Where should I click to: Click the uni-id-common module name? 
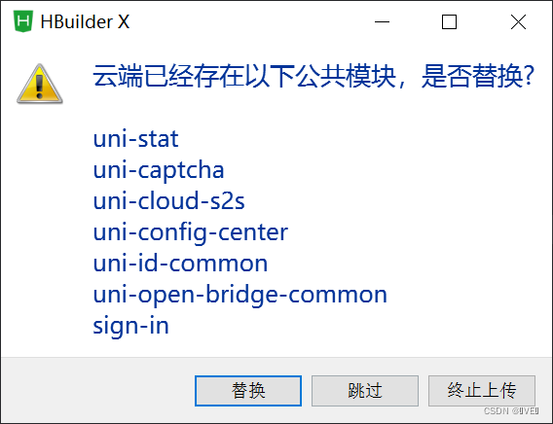click(180, 264)
